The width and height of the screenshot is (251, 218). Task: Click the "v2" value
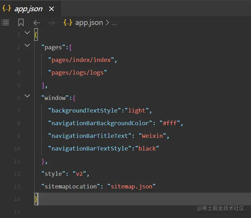click(79, 174)
